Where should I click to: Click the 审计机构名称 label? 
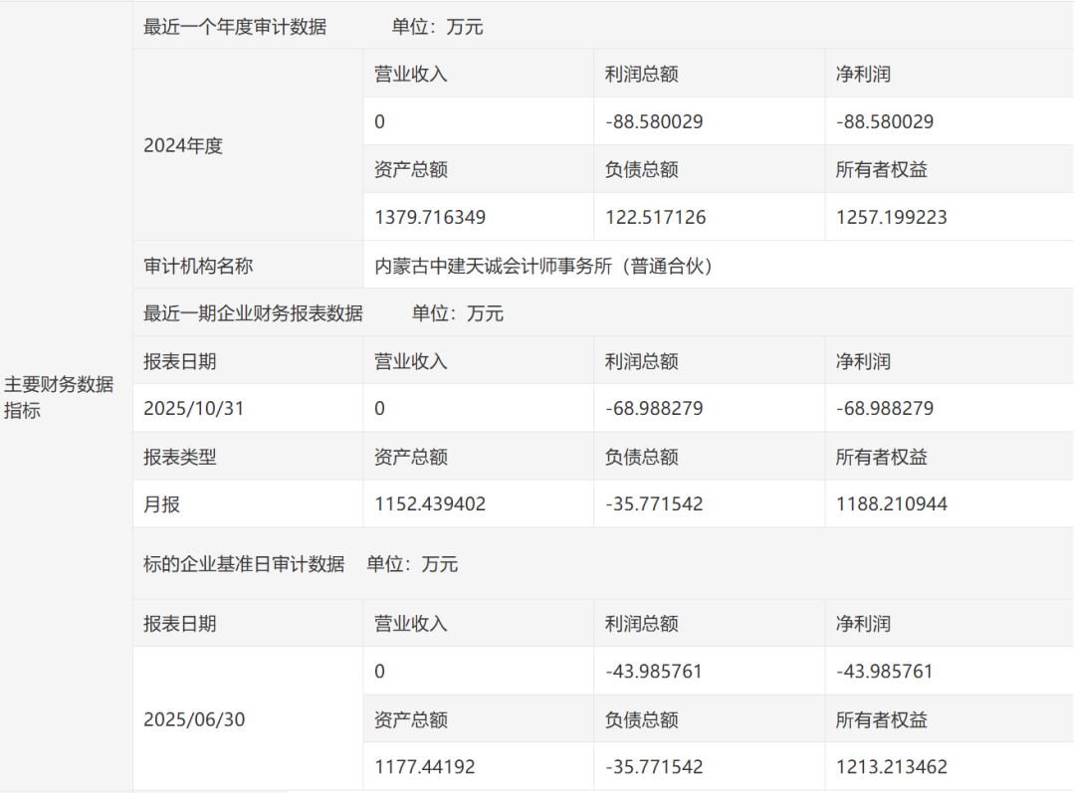[198, 266]
